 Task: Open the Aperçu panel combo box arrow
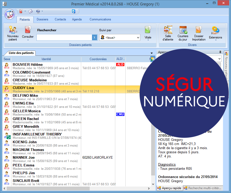tap(219, 59)
